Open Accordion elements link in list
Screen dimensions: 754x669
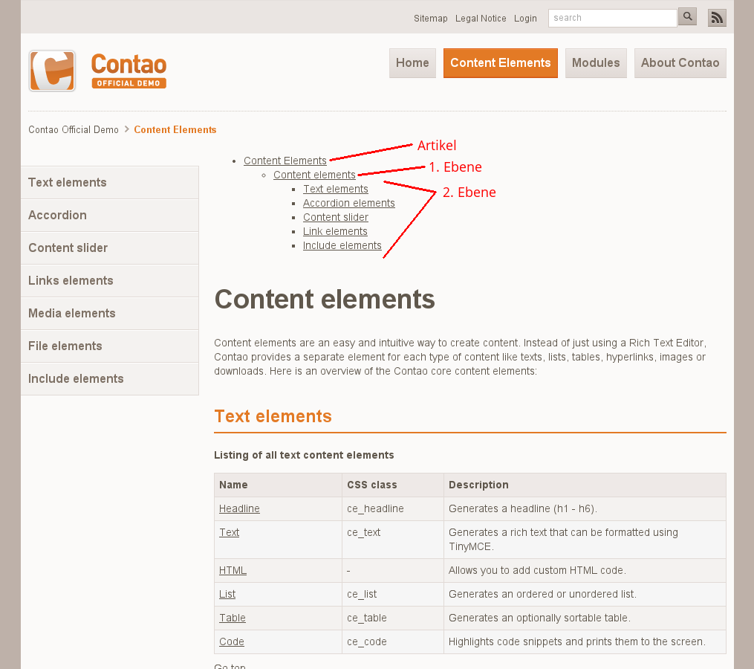coord(348,204)
